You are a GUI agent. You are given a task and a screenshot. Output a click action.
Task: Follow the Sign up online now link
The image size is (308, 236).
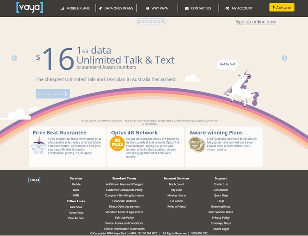point(255,22)
